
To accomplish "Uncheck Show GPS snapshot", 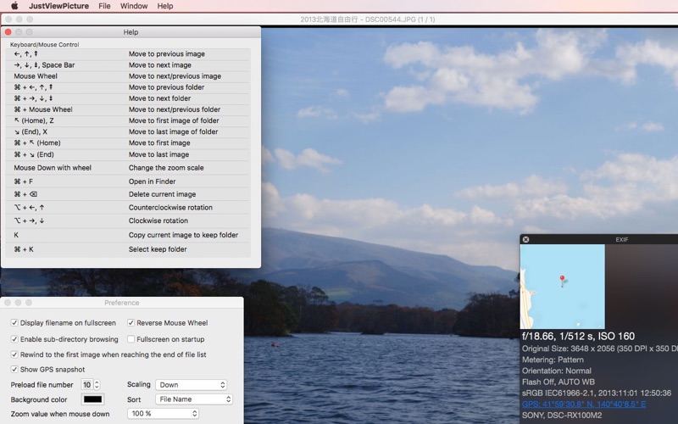I will pyautogui.click(x=14, y=370).
